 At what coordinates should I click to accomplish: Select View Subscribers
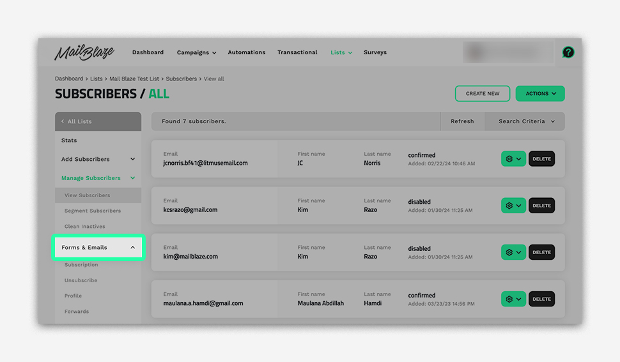click(x=98, y=195)
